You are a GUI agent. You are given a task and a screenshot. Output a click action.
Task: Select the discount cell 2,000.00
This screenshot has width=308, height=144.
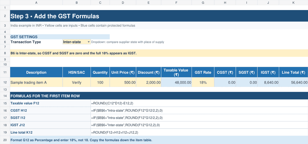[x=149, y=83]
